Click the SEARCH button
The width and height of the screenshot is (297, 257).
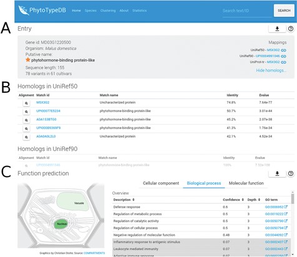284,11
